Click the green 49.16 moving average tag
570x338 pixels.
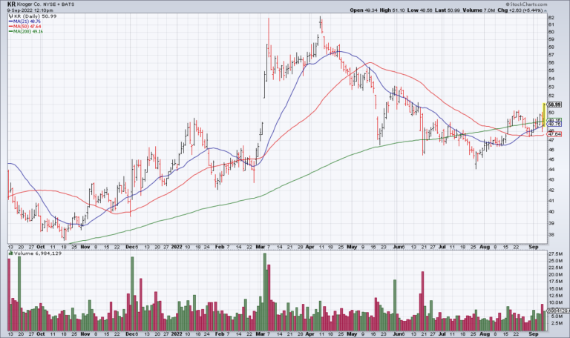click(554, 120)
